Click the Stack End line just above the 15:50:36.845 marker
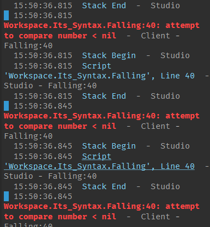This screenshot has height=227, width=210. [x=97, y=96]
